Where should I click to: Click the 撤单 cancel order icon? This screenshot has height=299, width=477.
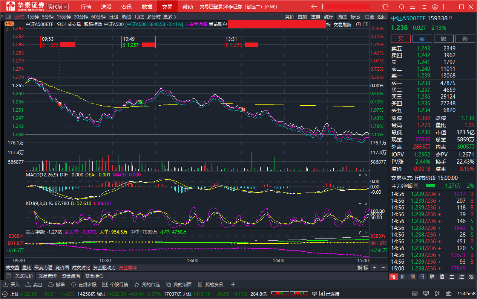(x=52, y=284)
